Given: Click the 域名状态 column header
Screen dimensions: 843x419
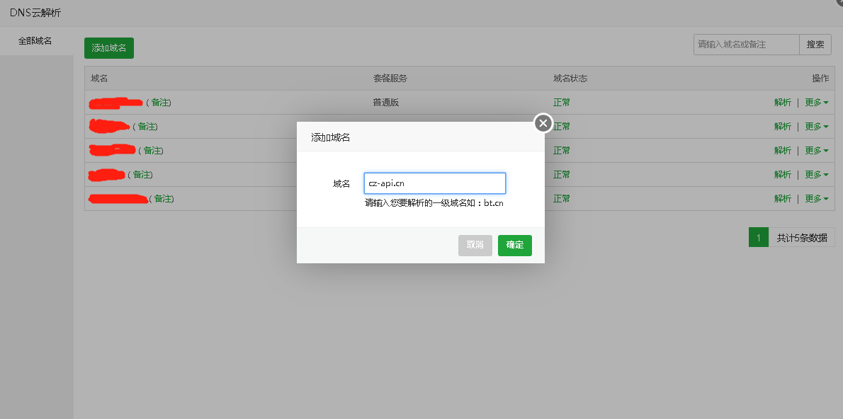Looking at the screenshot, I should (x=570, y=79).
